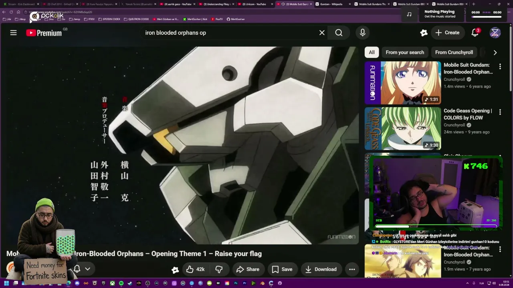Select the 'From your search' chip
This screenshot has width=513, height=288.
[x=405, y=52]
